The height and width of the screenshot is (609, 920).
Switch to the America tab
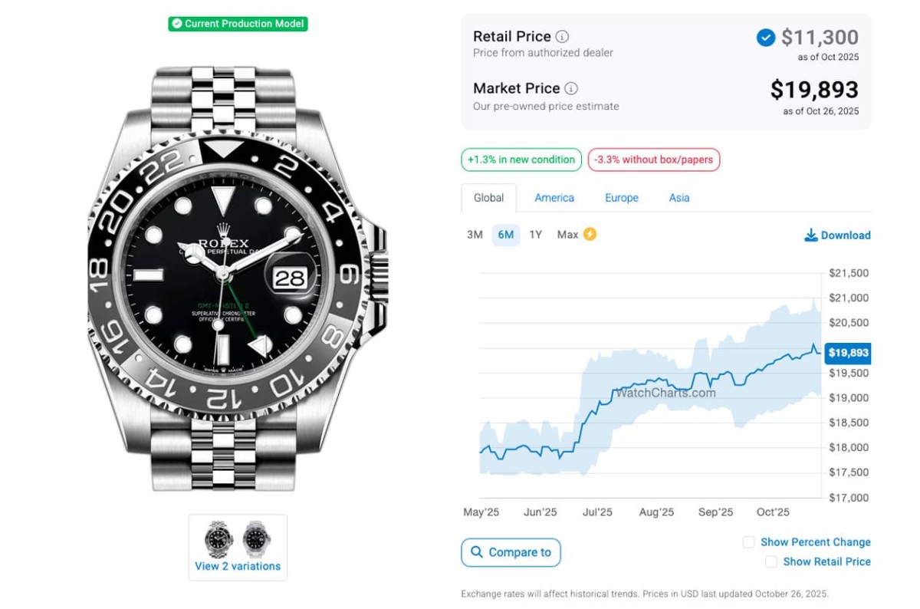[554, 198]
